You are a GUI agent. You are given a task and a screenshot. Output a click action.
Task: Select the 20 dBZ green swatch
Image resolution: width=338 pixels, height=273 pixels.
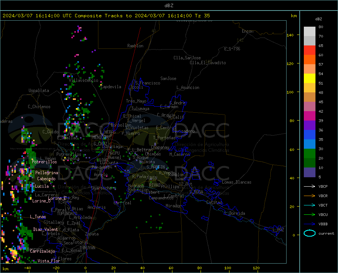pyautogui.click(x=309, y=154)
